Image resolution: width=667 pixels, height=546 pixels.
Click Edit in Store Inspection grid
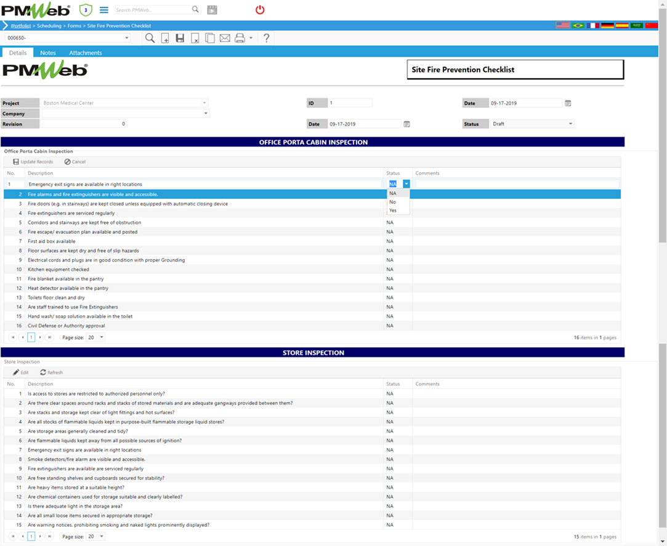click(x=20, y=372)
